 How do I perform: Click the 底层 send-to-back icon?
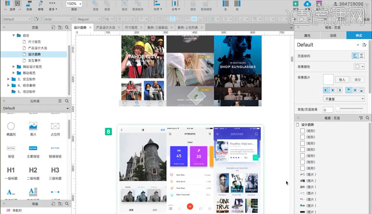tap(107, 4)
